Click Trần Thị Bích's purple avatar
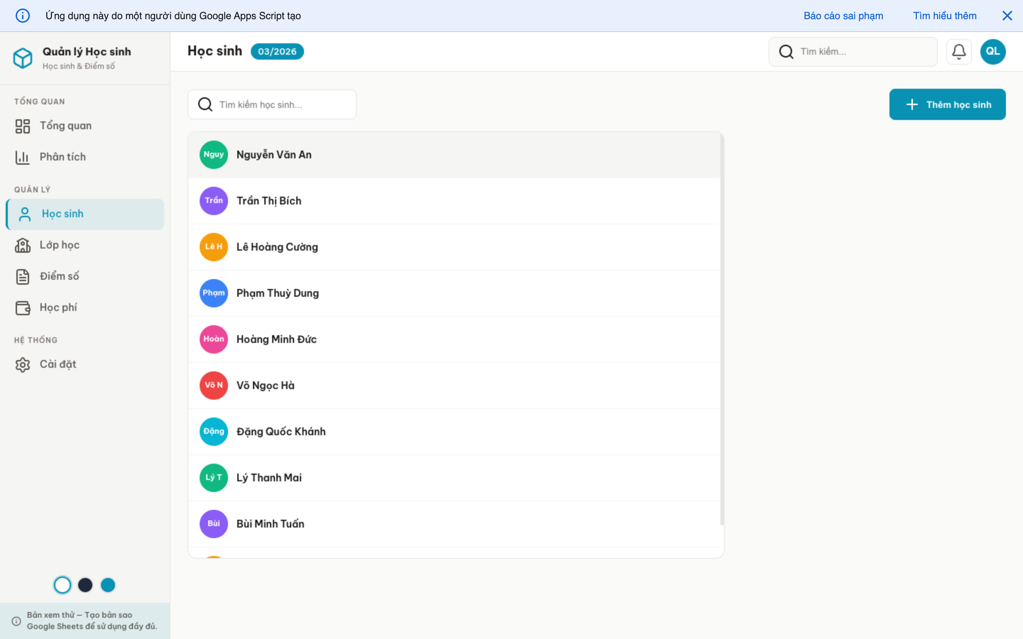Viewport: 1023px width, 639px height. [213, 200]
